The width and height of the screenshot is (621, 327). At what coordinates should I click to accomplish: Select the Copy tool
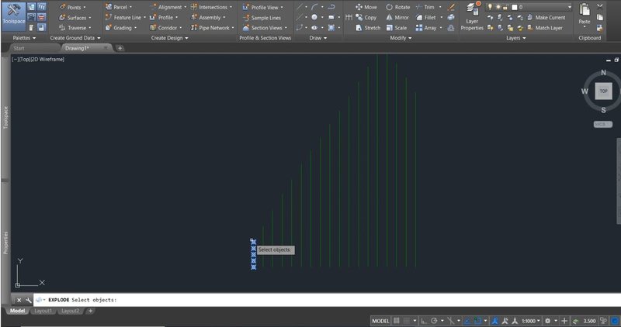(x=366, y=17)
